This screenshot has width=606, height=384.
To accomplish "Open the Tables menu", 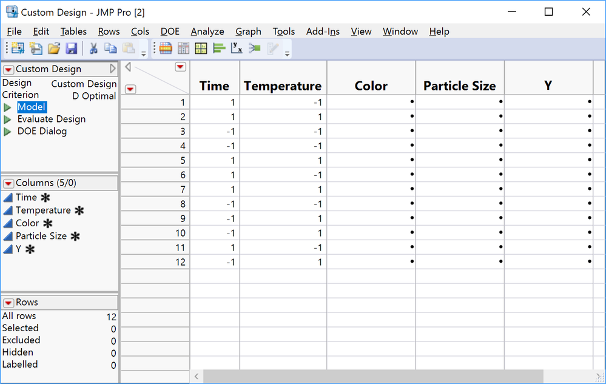I will (73, 32).
